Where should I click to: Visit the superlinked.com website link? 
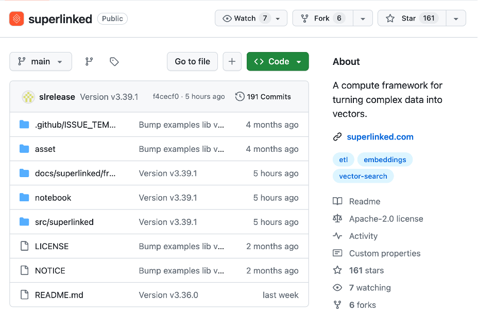point(380,136)
